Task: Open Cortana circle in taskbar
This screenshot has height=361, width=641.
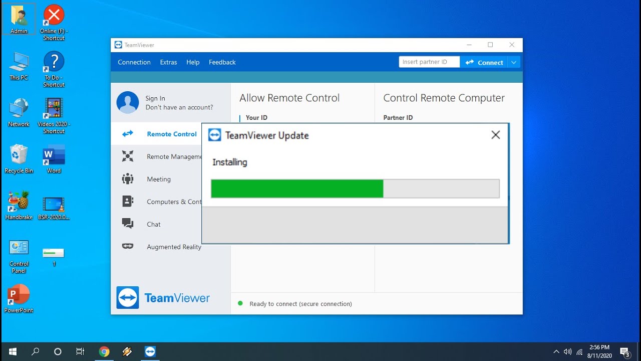Action: click(x=58, y=351)
